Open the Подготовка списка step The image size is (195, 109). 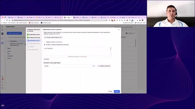pos(34,35)
